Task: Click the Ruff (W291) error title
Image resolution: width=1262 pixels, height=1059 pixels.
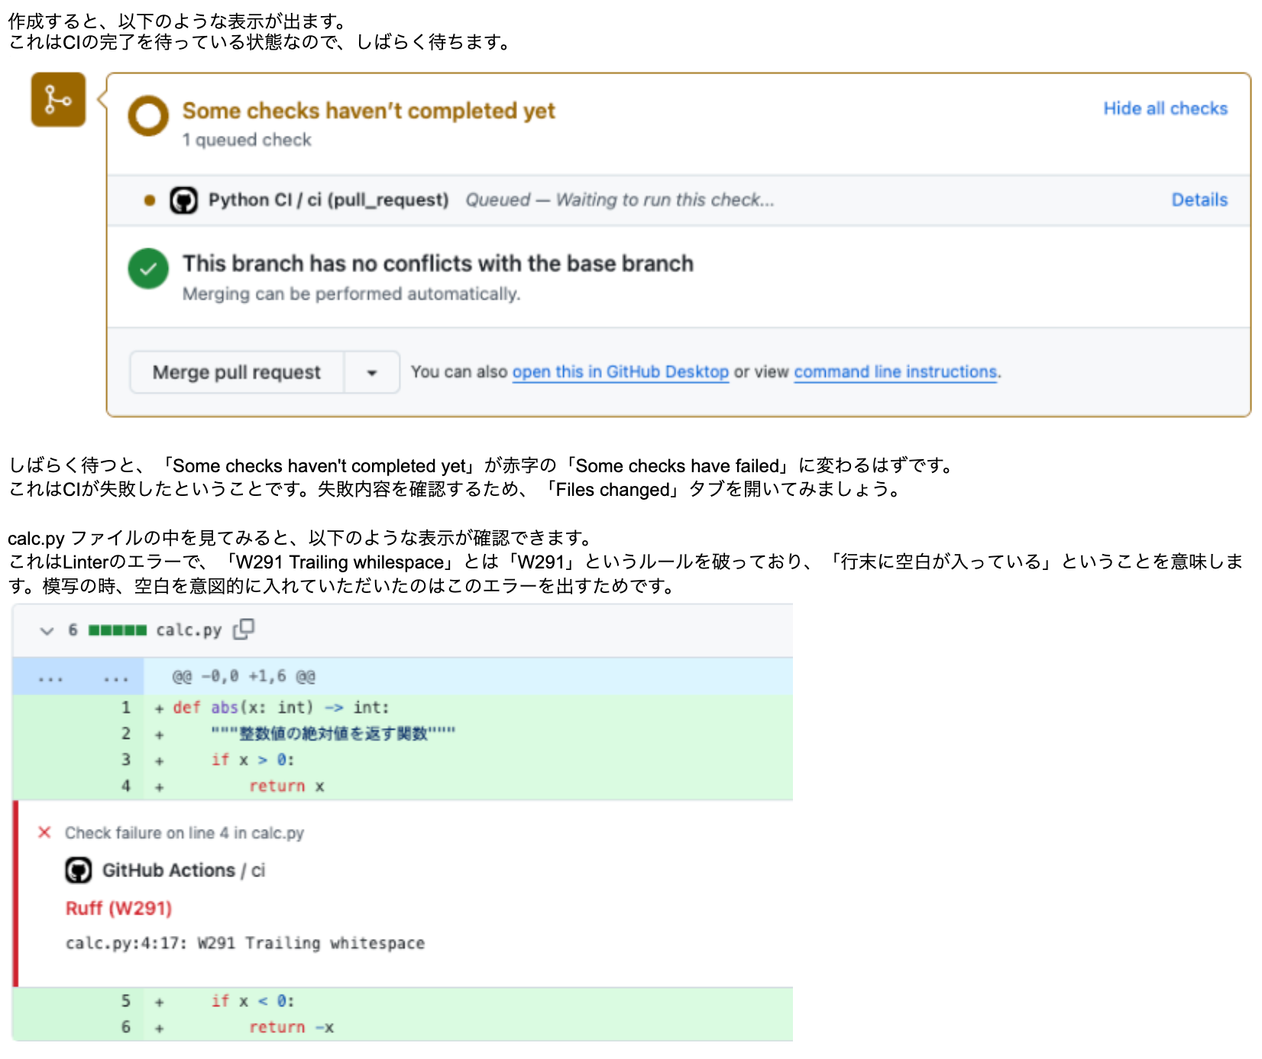Action: pyautogui.click(x=118, y=908)
